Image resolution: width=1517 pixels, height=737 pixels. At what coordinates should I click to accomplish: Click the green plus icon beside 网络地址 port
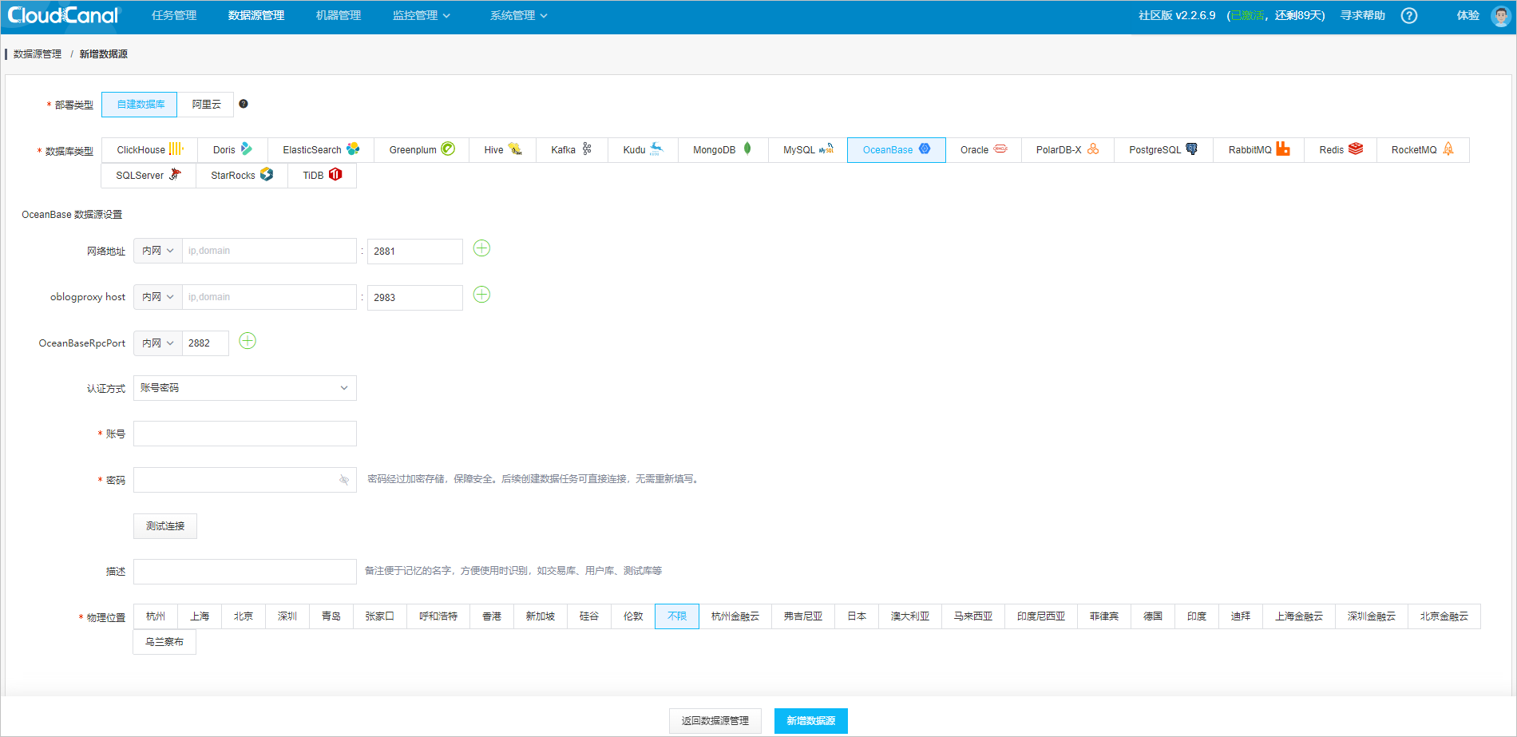coord(481,248)
